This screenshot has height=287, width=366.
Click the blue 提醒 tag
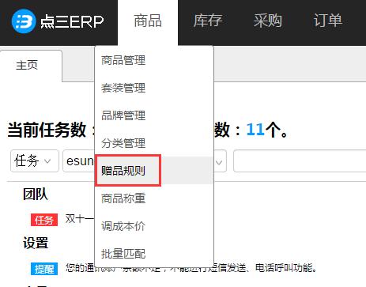(44, 269)
